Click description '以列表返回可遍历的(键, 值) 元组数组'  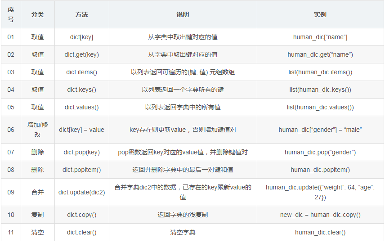point(183,72)
